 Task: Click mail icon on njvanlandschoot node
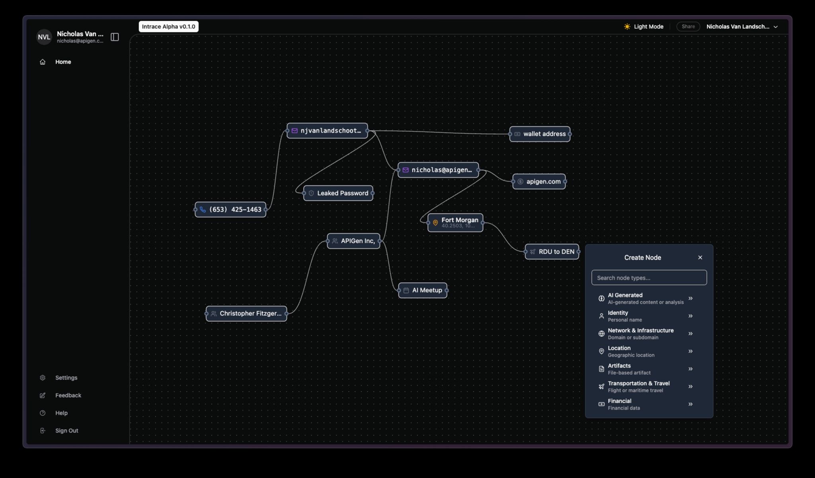(x=294, y=131)
